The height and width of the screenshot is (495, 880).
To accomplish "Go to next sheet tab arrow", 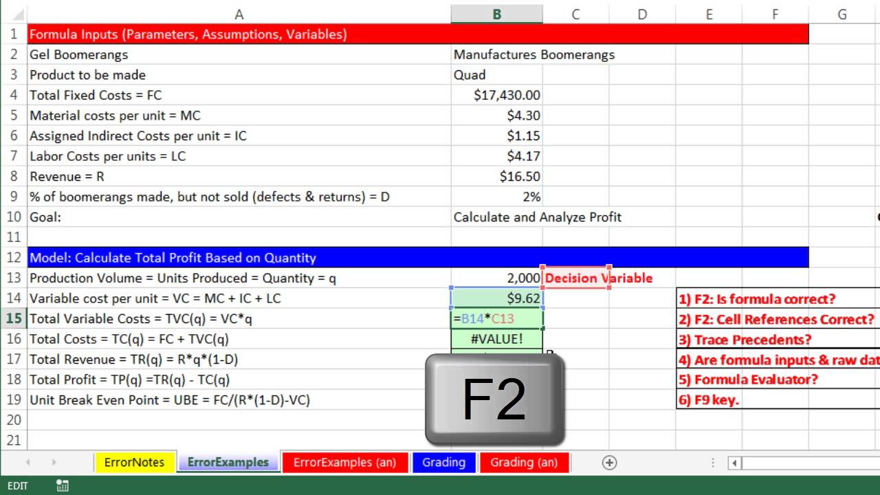I will coord(54,463).
